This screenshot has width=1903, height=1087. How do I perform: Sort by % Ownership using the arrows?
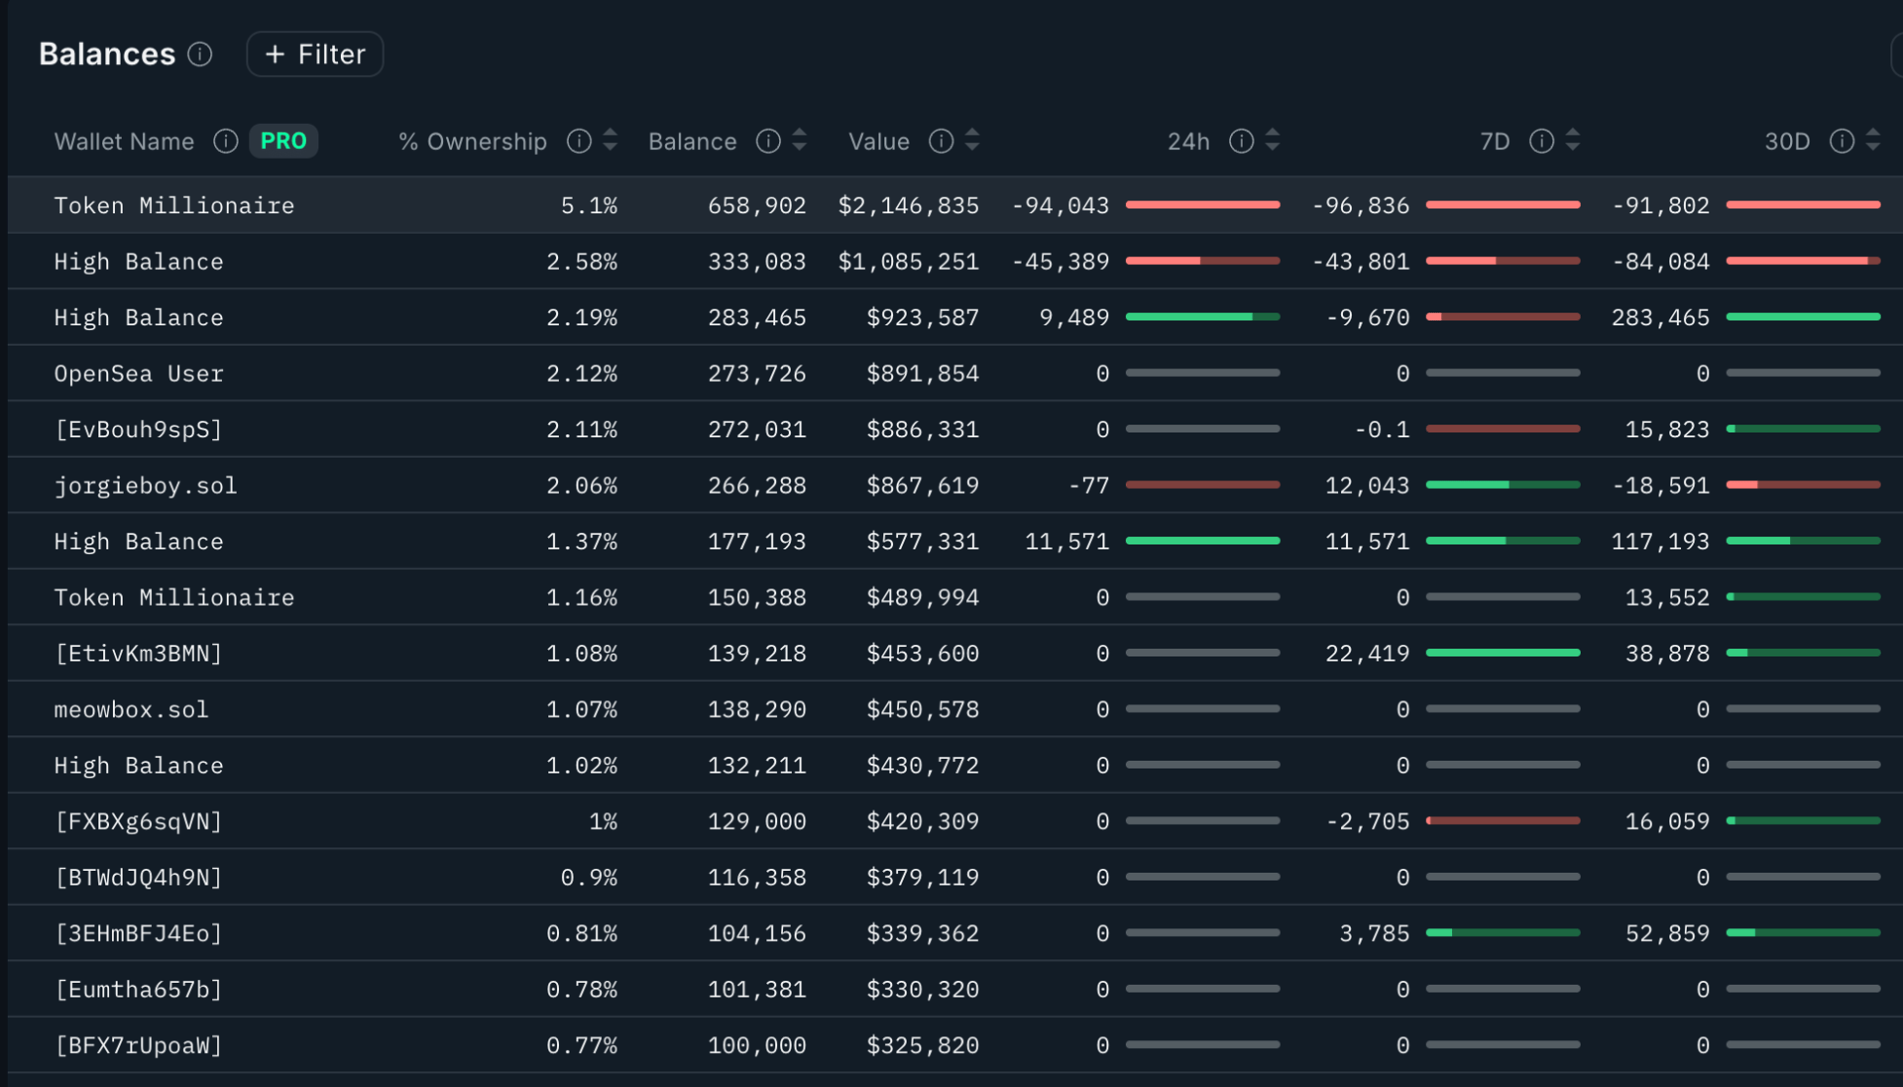click(611, 141)
